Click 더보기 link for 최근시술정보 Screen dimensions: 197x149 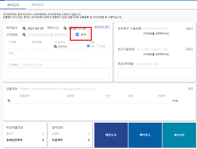tap(189, 49)
